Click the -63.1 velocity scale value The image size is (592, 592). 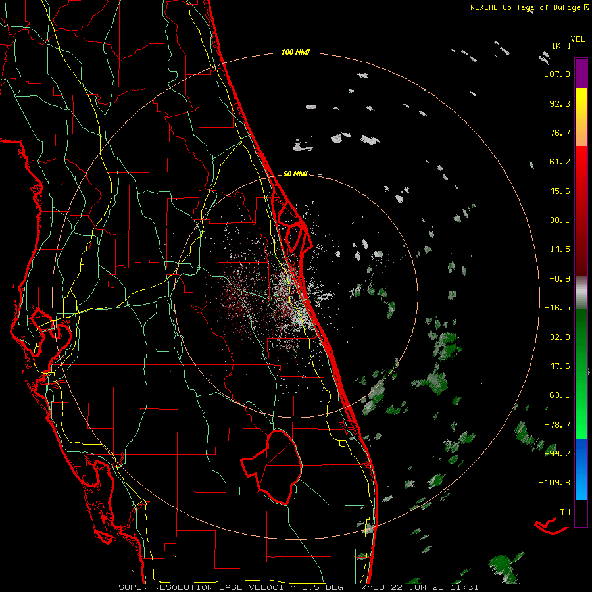(x=557, y=395)
